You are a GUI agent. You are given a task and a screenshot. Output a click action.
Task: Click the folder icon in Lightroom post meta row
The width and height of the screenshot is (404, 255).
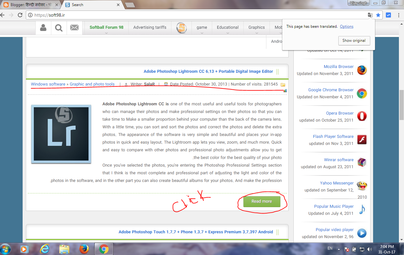click(283, 85)
